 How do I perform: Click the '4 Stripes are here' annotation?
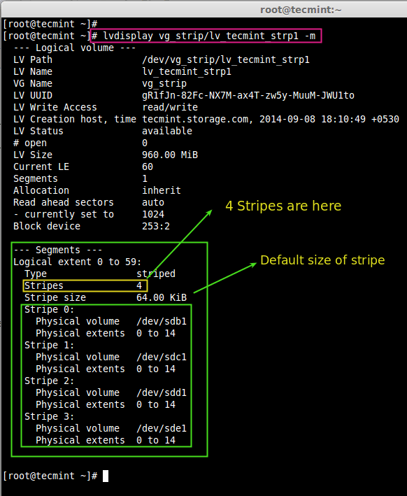tap(283, 206)
